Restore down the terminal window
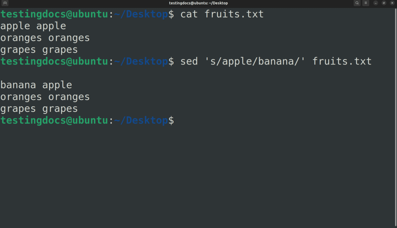Screen dimensions: 397x228 click(x=384, y=3)
